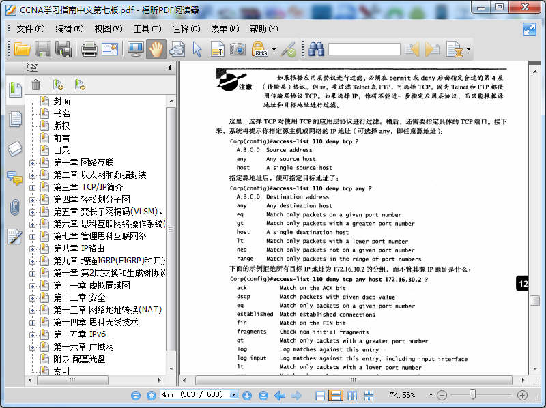Find next search result arrow
Image resolution: width=546 pixels, height=408 pixels.
(432, 49)
